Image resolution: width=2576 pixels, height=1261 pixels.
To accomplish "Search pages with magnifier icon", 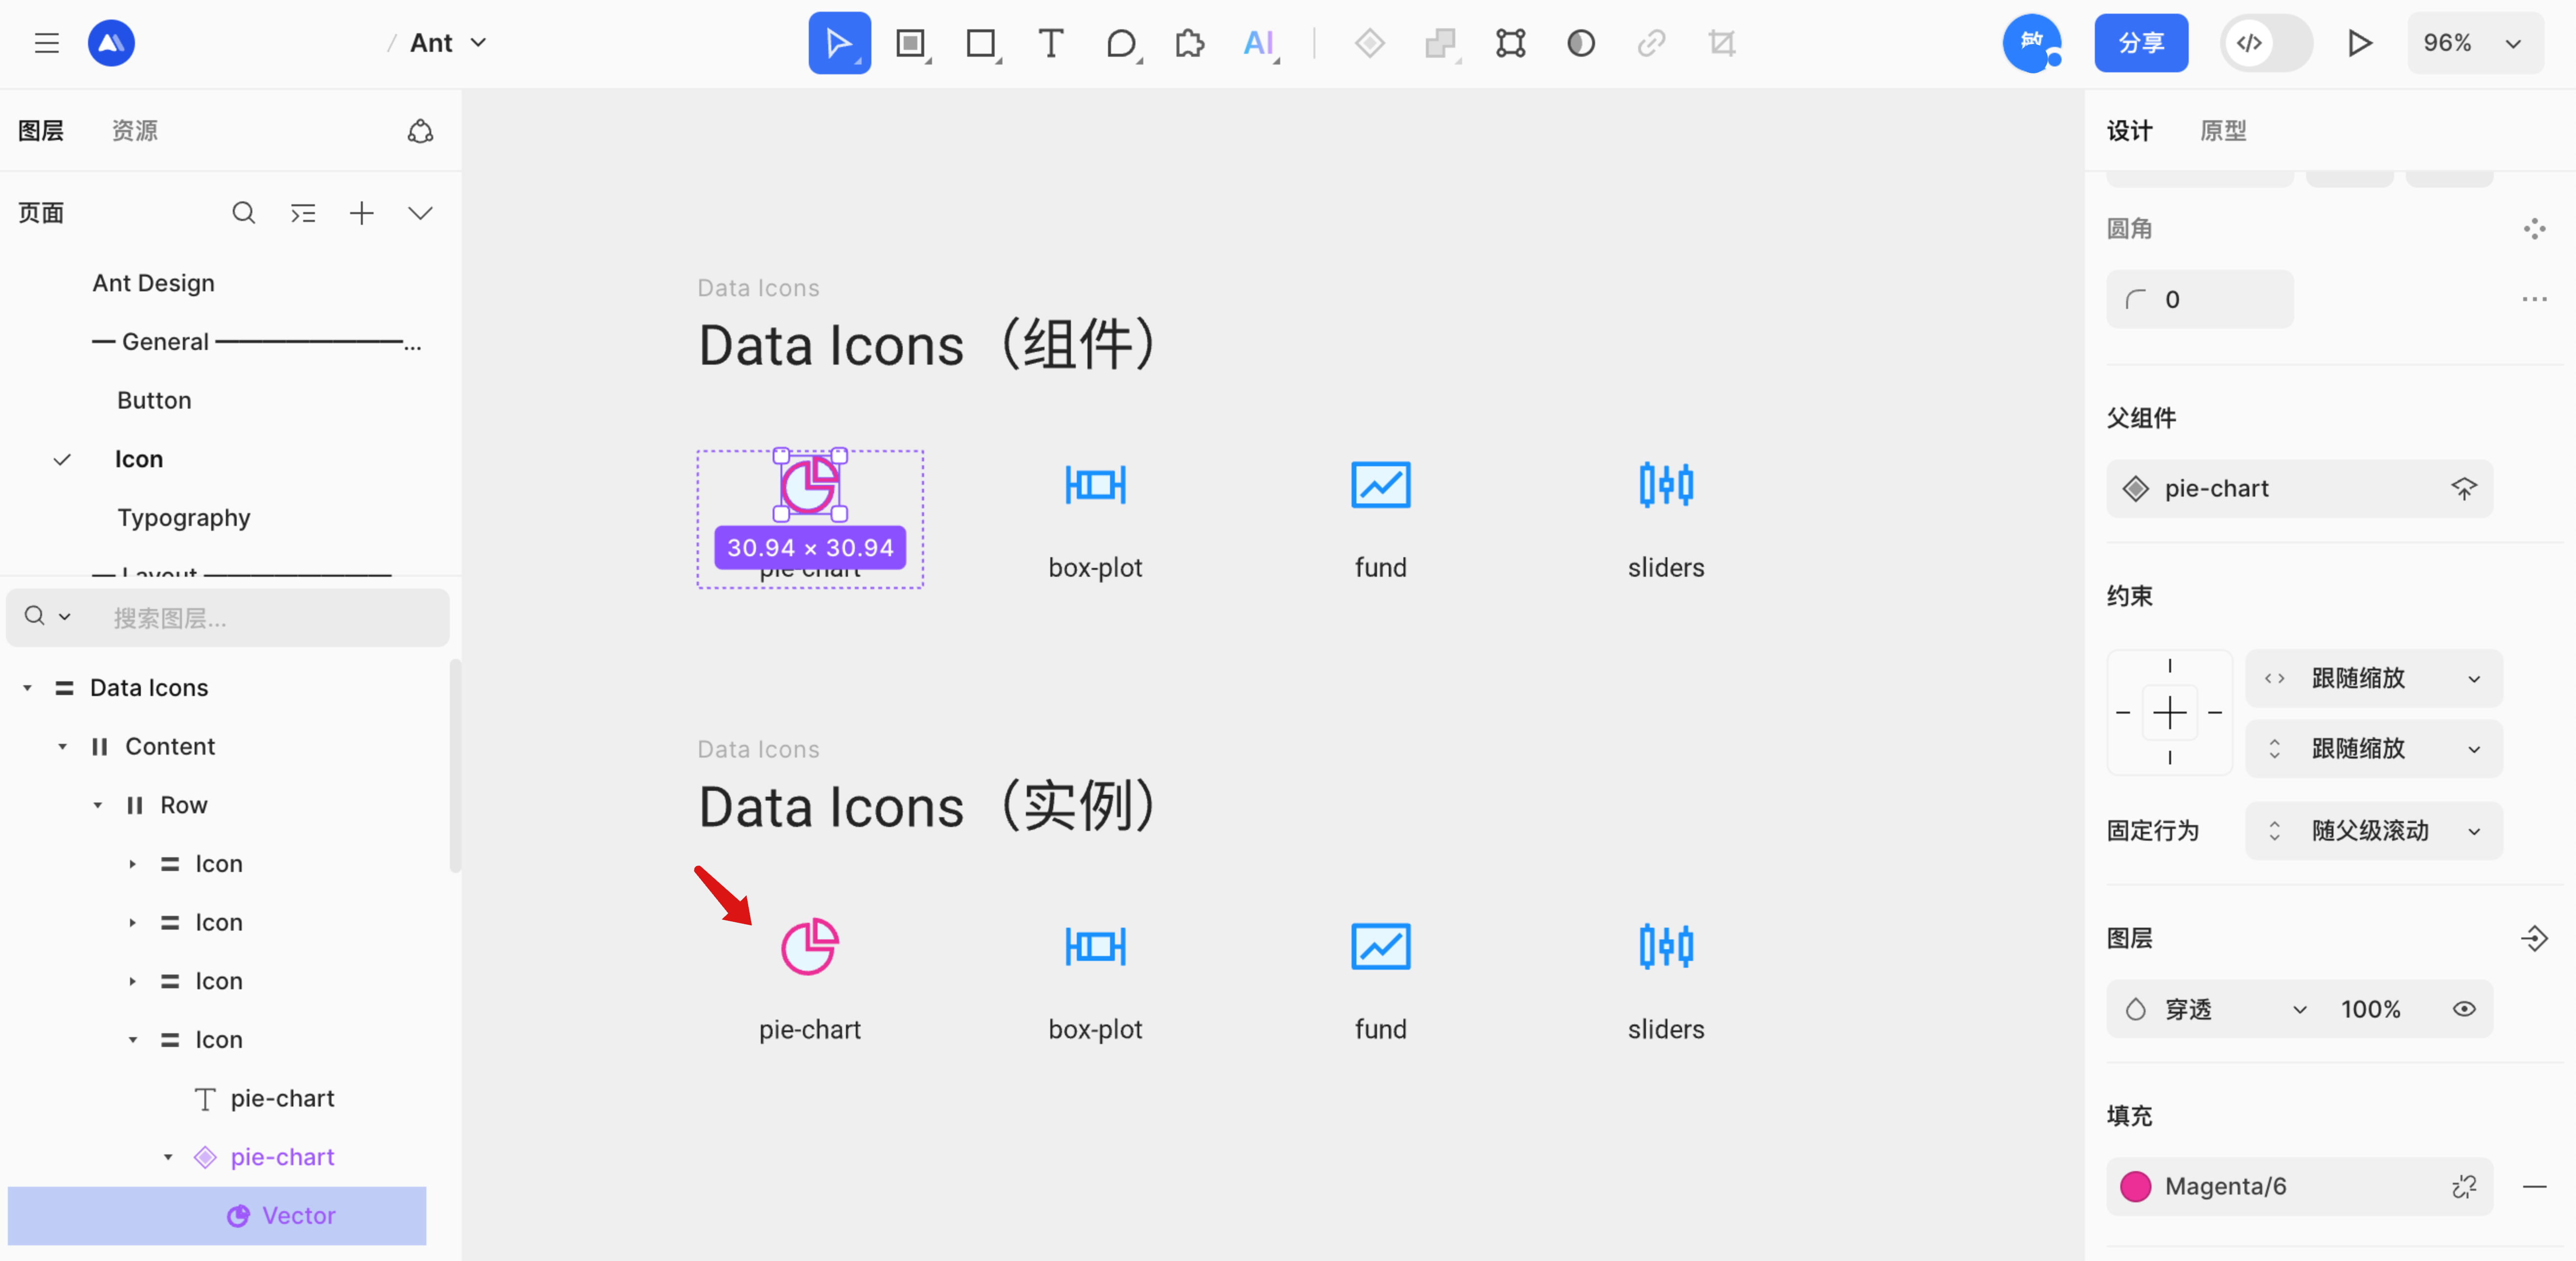I will click(x=243, y=213).
